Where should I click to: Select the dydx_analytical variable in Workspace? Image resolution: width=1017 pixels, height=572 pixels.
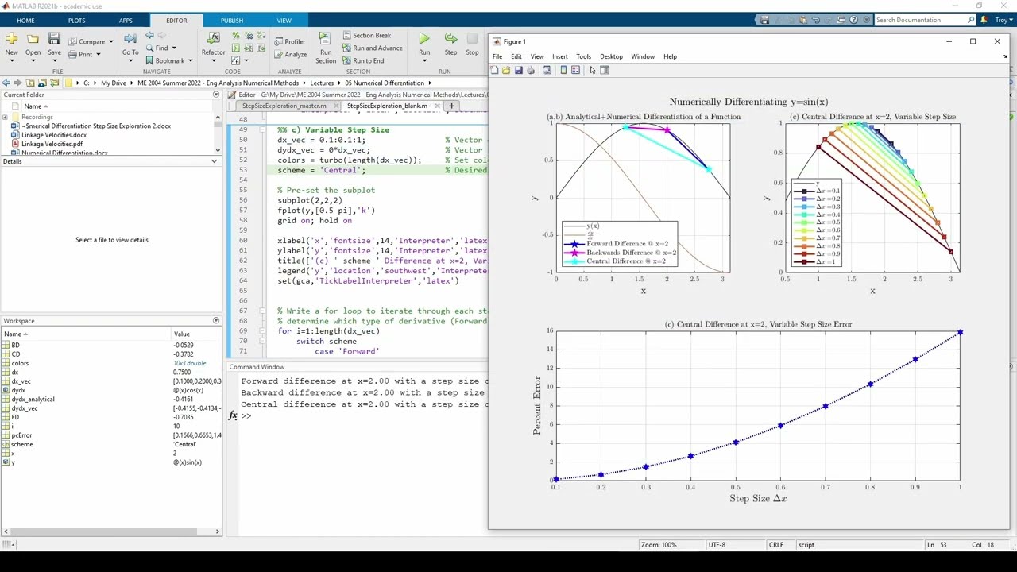point(33,400)
